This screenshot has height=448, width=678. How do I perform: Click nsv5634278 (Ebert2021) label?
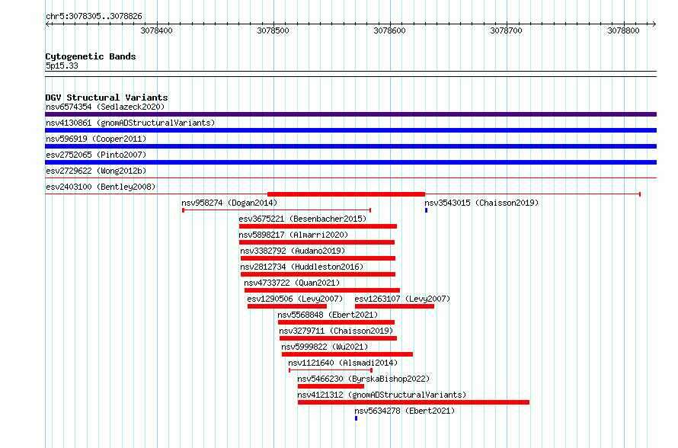click(405, 411)
